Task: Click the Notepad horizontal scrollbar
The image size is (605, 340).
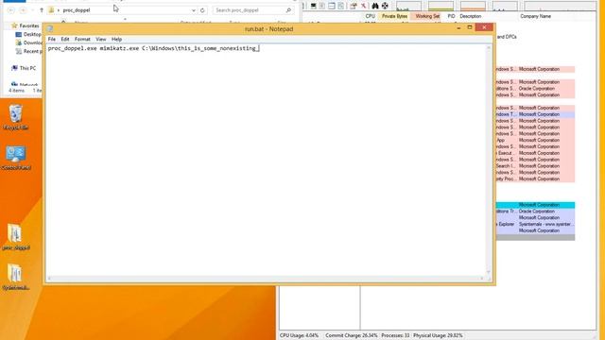Action: 266,279
